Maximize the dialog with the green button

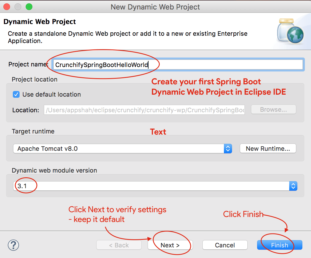point(29,7)
